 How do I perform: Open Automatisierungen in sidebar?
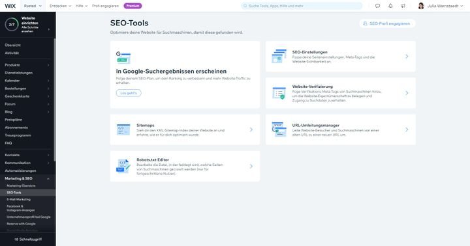20,171
